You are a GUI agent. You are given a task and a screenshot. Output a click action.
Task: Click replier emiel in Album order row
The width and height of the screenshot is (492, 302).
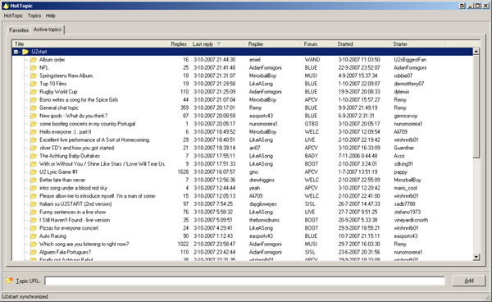[x=255, y=60]
